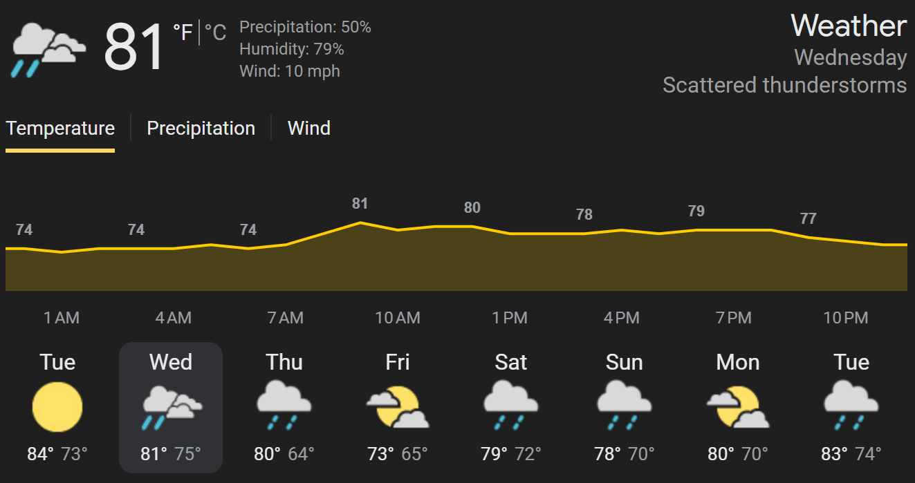Select the Sat forecast day label
The height and width of the screenshot is (483, 915).
coord(511,362)
